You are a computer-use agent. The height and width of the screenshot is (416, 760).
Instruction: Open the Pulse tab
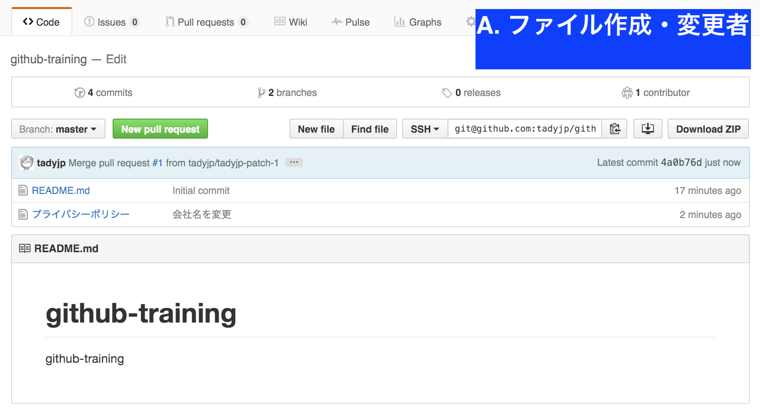350,22
